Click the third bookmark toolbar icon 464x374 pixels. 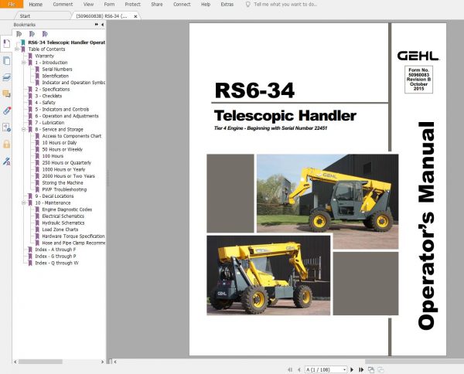[x=45, y=34]
